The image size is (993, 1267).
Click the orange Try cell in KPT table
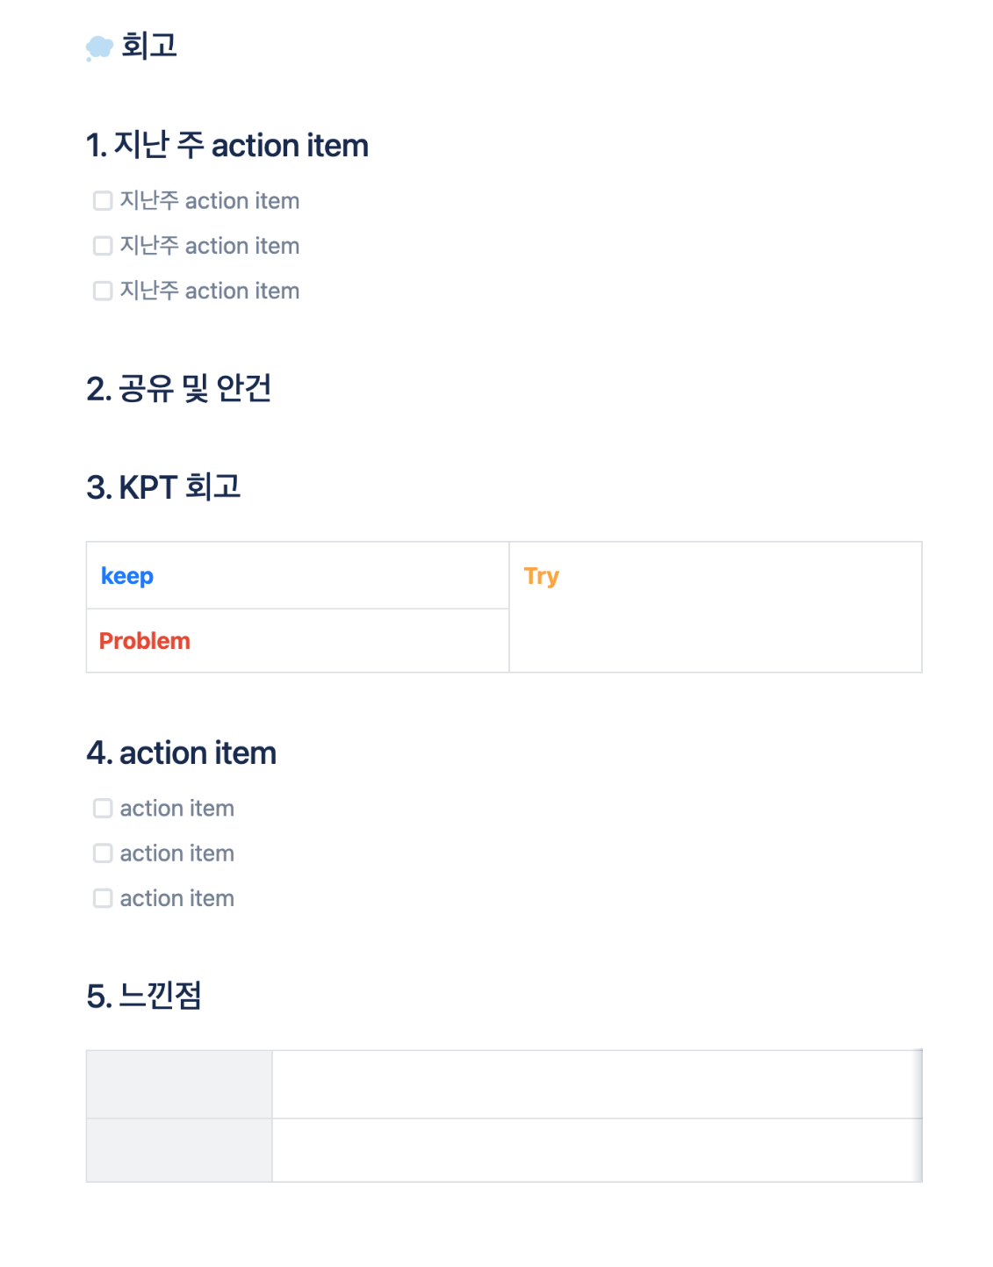pos(715,608)
